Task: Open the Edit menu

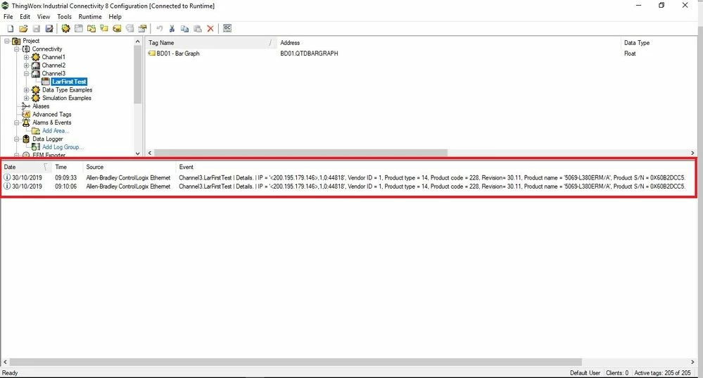Action: point(25,17)
